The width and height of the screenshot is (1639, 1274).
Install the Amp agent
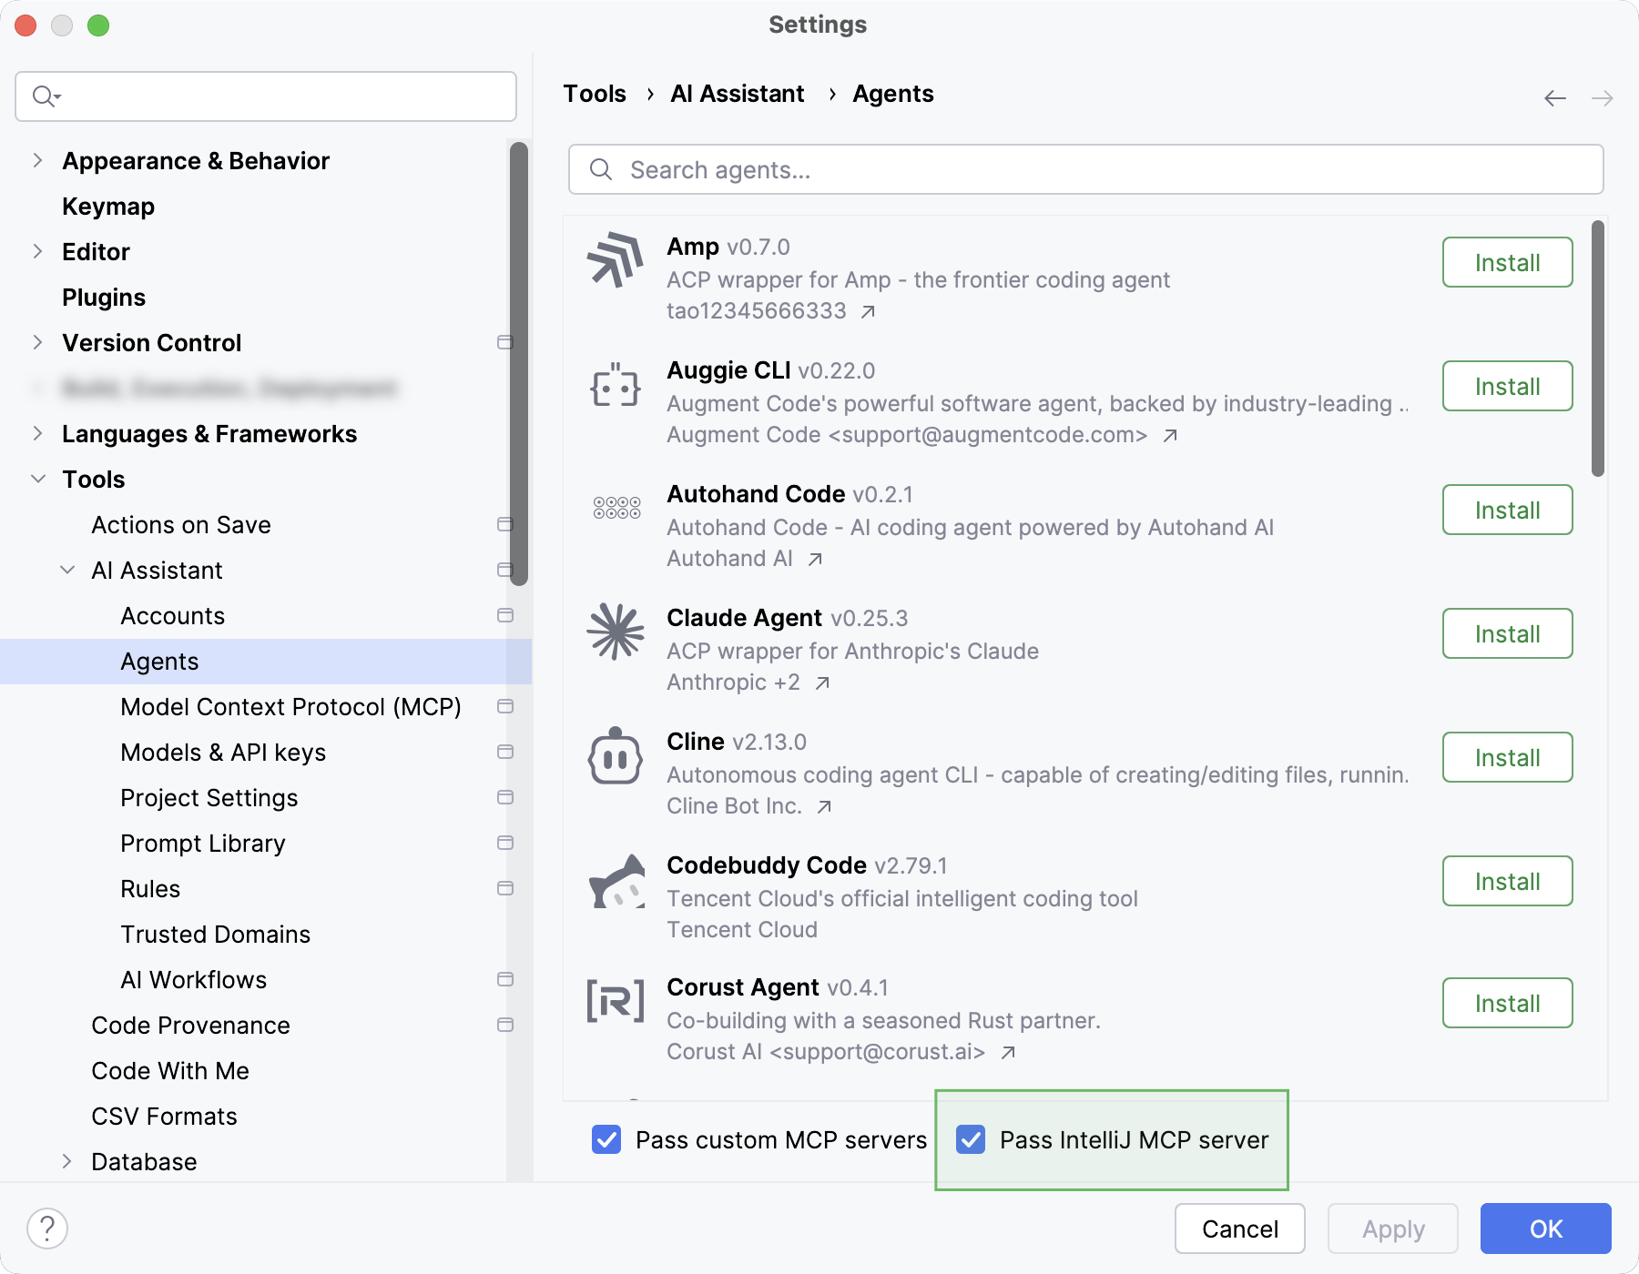point(1507,262)
